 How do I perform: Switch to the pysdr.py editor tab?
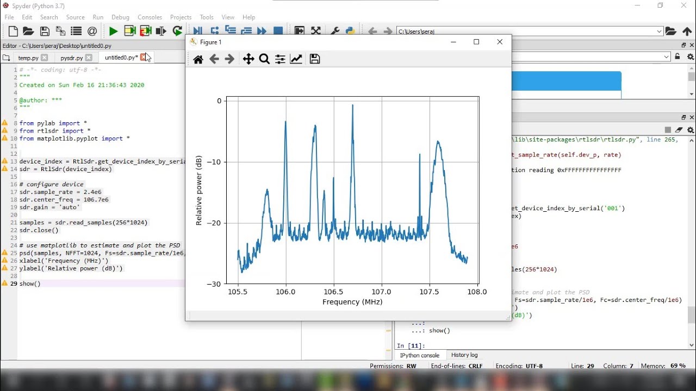click(71, 58)
